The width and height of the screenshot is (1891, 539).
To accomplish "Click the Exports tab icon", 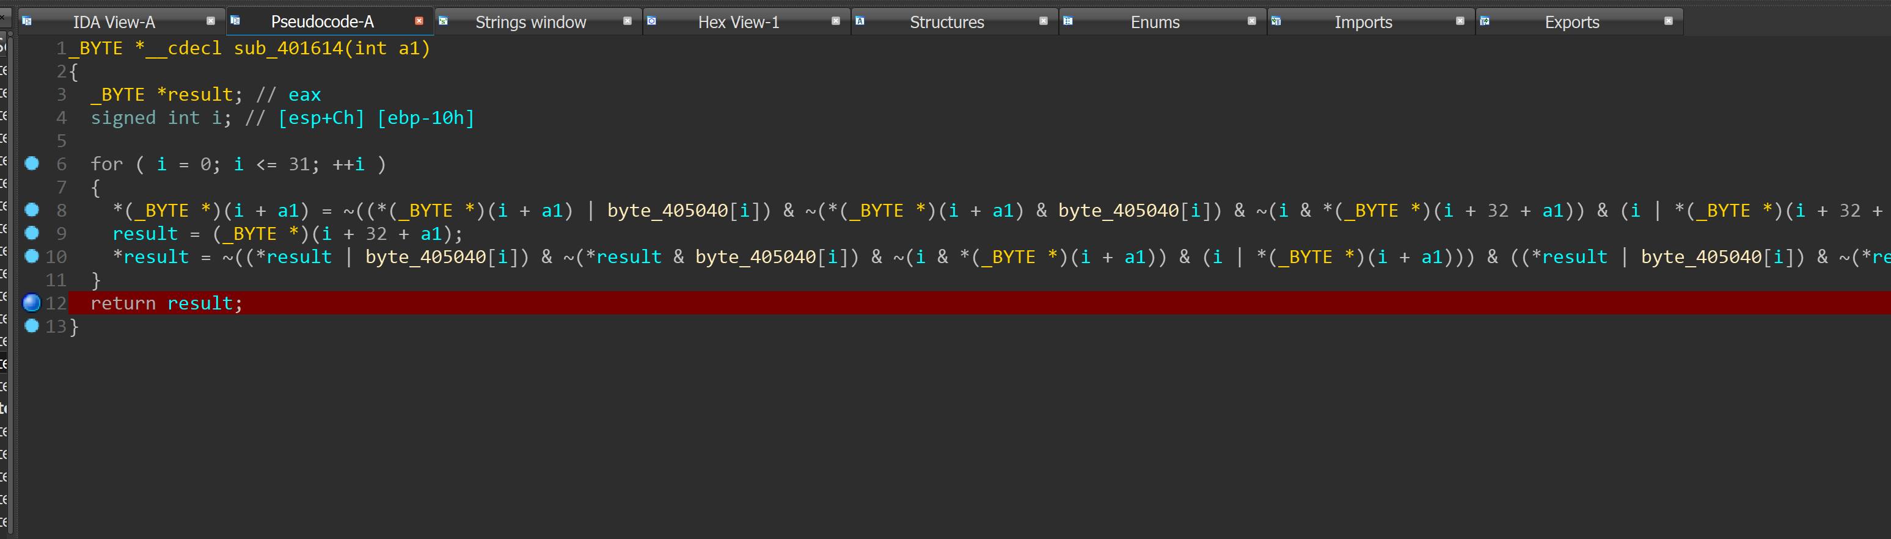I will pos(1484,21).
